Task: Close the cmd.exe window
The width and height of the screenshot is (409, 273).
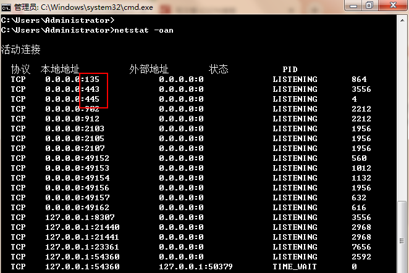Action: tap(393, 6)
